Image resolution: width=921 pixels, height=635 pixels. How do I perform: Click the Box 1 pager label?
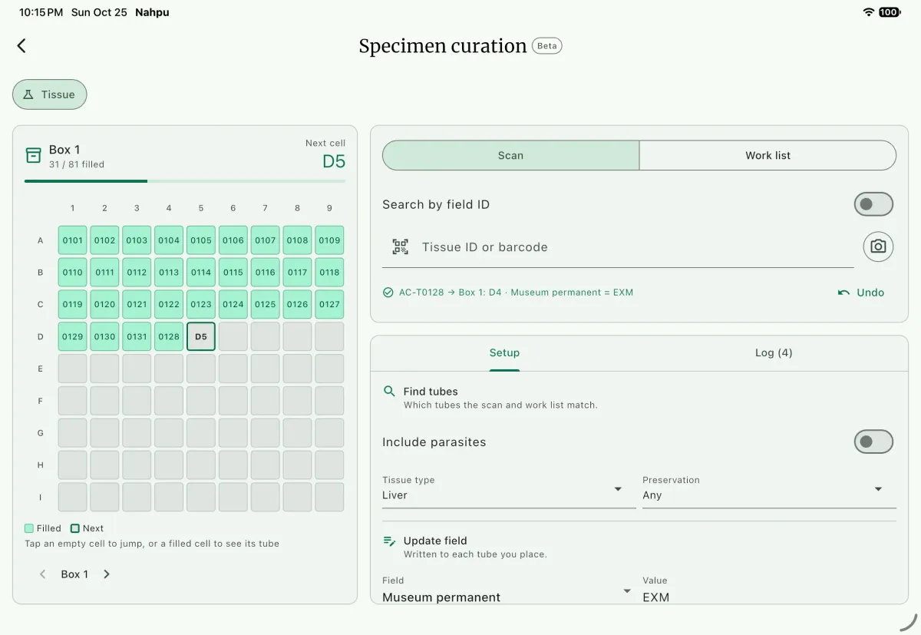point(74,574)
